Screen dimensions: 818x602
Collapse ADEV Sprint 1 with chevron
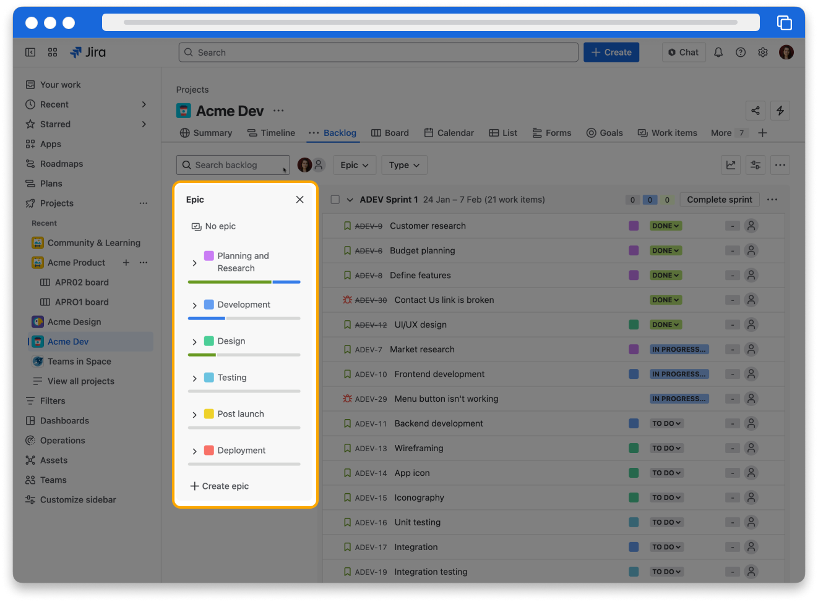tap(350, 200)
